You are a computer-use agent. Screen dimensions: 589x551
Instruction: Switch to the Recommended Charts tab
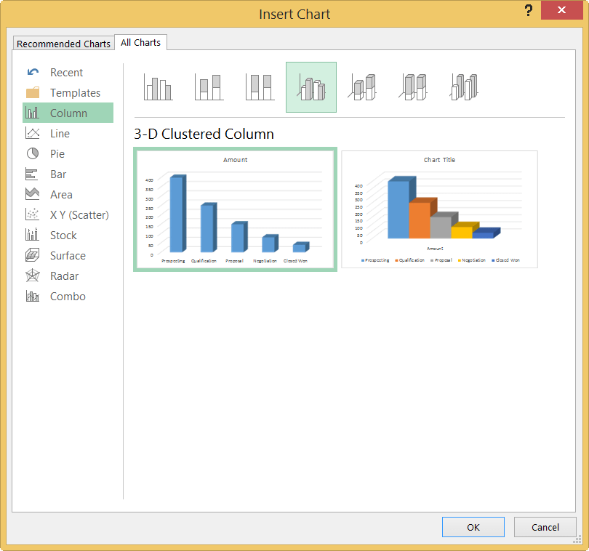coord(63,44)
